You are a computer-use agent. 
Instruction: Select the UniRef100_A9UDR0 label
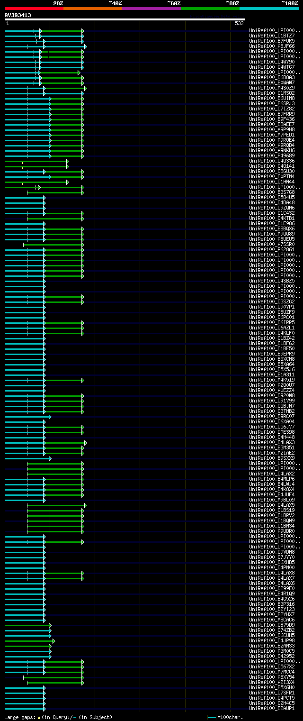(x=272, y=531)
